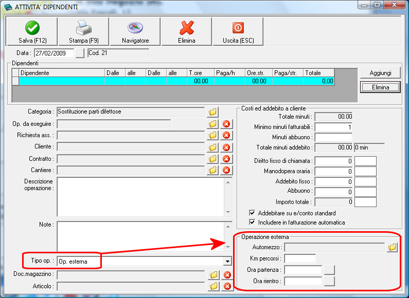This screenshot has width=409, height=298.
Task: Click the Abbuono value field
Action: click(333, 192)
